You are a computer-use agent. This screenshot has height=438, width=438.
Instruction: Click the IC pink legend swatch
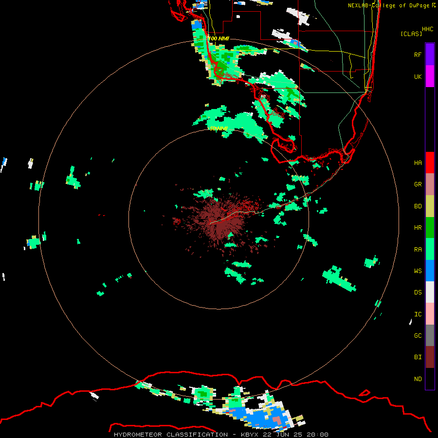pyautogui.click(x=430, y=314)
